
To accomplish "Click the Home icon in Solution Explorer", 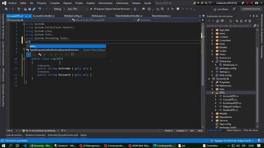I will point(217,21).
